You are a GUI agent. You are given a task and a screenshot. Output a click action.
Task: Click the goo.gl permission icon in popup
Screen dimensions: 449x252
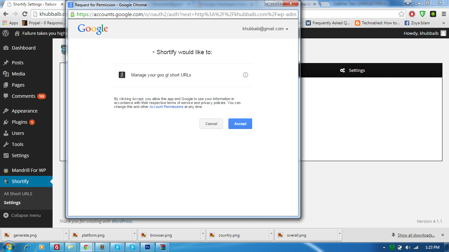click(122, 75)
